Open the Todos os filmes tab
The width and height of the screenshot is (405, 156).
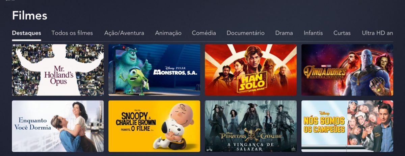(x=72, y=33)
